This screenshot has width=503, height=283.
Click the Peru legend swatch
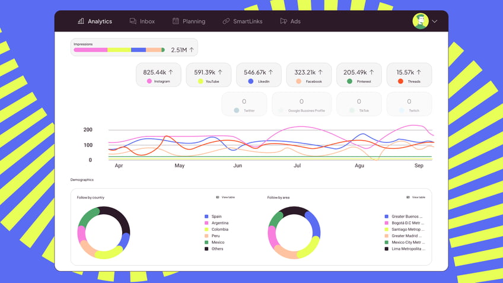[206, 236]
